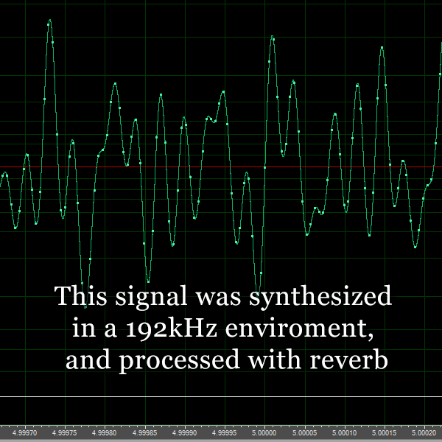This screenshot has width=442, height=442.
Task: Click the waveform peak above the 4.99980 mark
Action: tap(115, 84)
